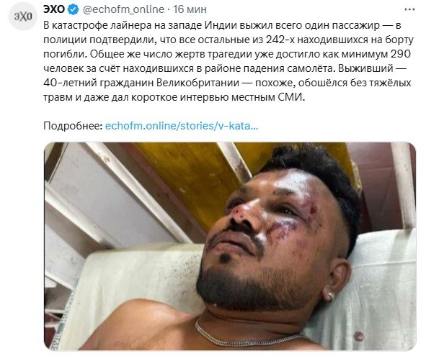Click the last line mentioning 'СМИ'
426x356 pixels.
(174, 97)
